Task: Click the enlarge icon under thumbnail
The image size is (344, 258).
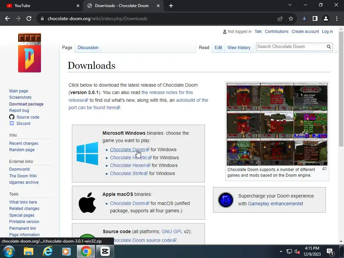Action: [x=324, y=169]
